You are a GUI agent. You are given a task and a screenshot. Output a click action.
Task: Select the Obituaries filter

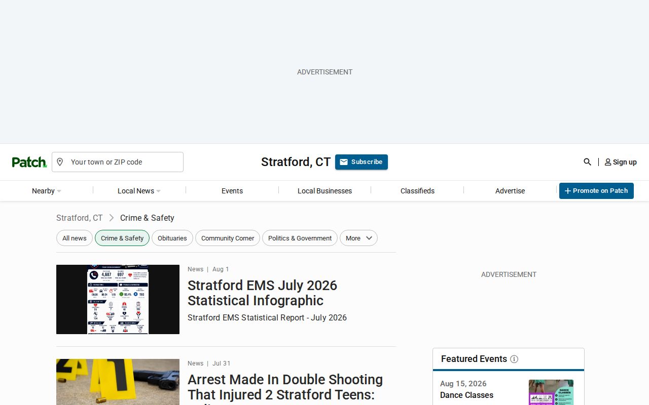pyautogui.click(x=172, y=238)
